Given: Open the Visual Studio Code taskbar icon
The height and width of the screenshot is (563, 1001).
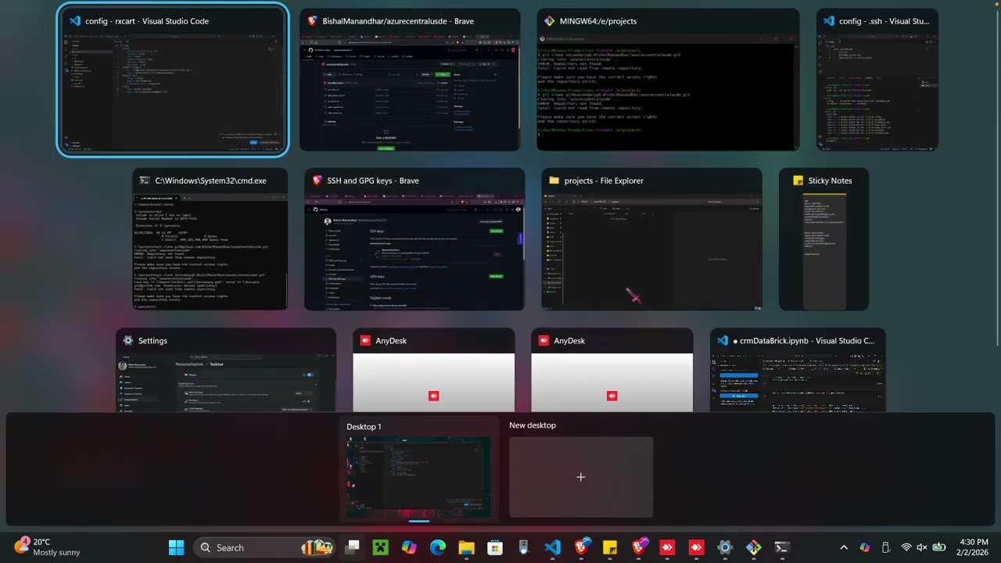Looking at the screenshot, I should click(x=553, y=547).
